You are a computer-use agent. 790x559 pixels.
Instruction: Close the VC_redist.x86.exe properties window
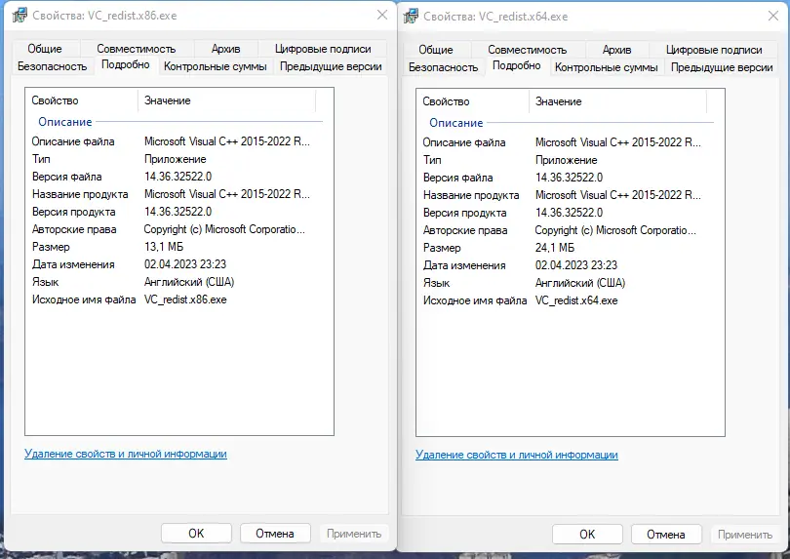click(x=379, y=17)
